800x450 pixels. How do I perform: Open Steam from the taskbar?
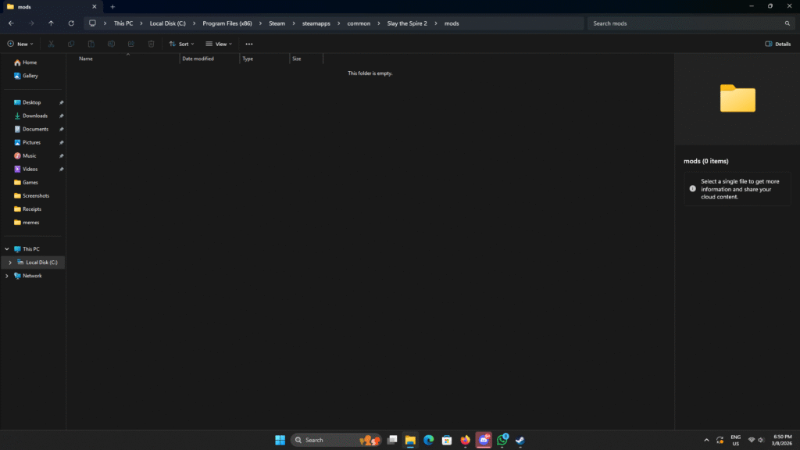520,440
